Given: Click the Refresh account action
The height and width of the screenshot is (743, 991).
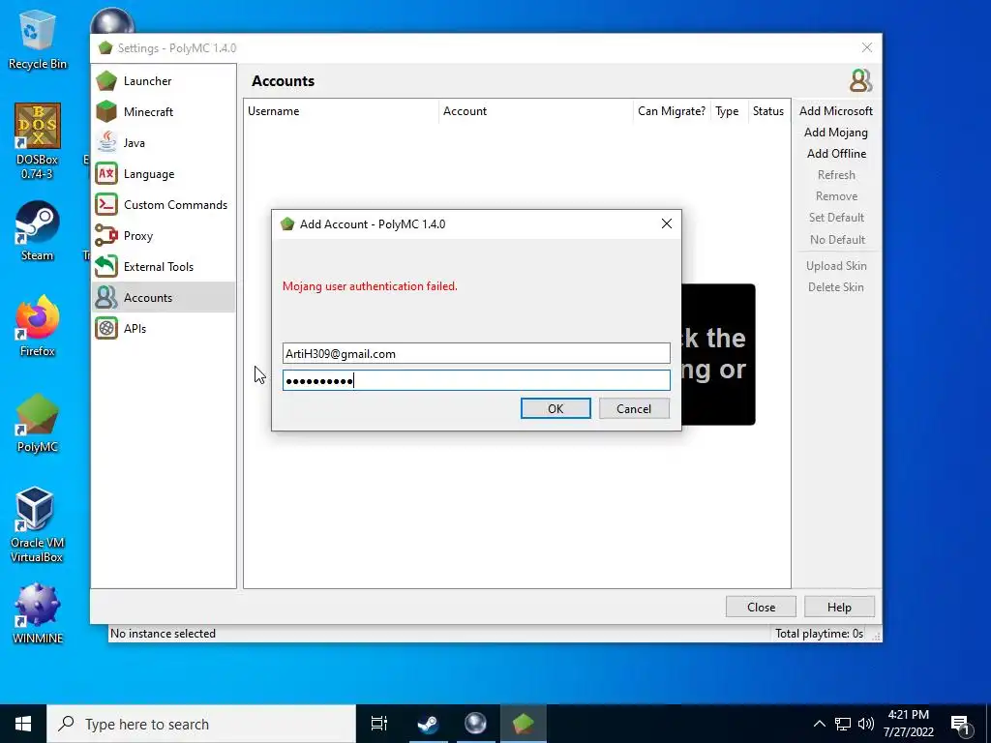Looking at the screenshot, I should click(x=835, y=175).
